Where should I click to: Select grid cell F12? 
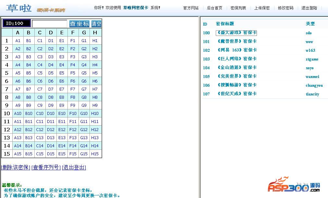click(73, 129)
